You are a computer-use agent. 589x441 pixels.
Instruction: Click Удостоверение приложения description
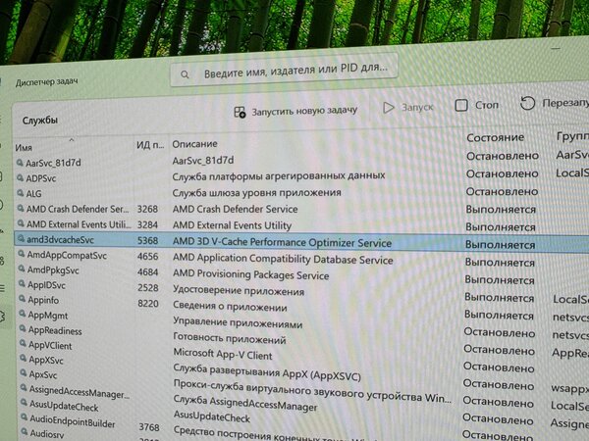(239, 291)
